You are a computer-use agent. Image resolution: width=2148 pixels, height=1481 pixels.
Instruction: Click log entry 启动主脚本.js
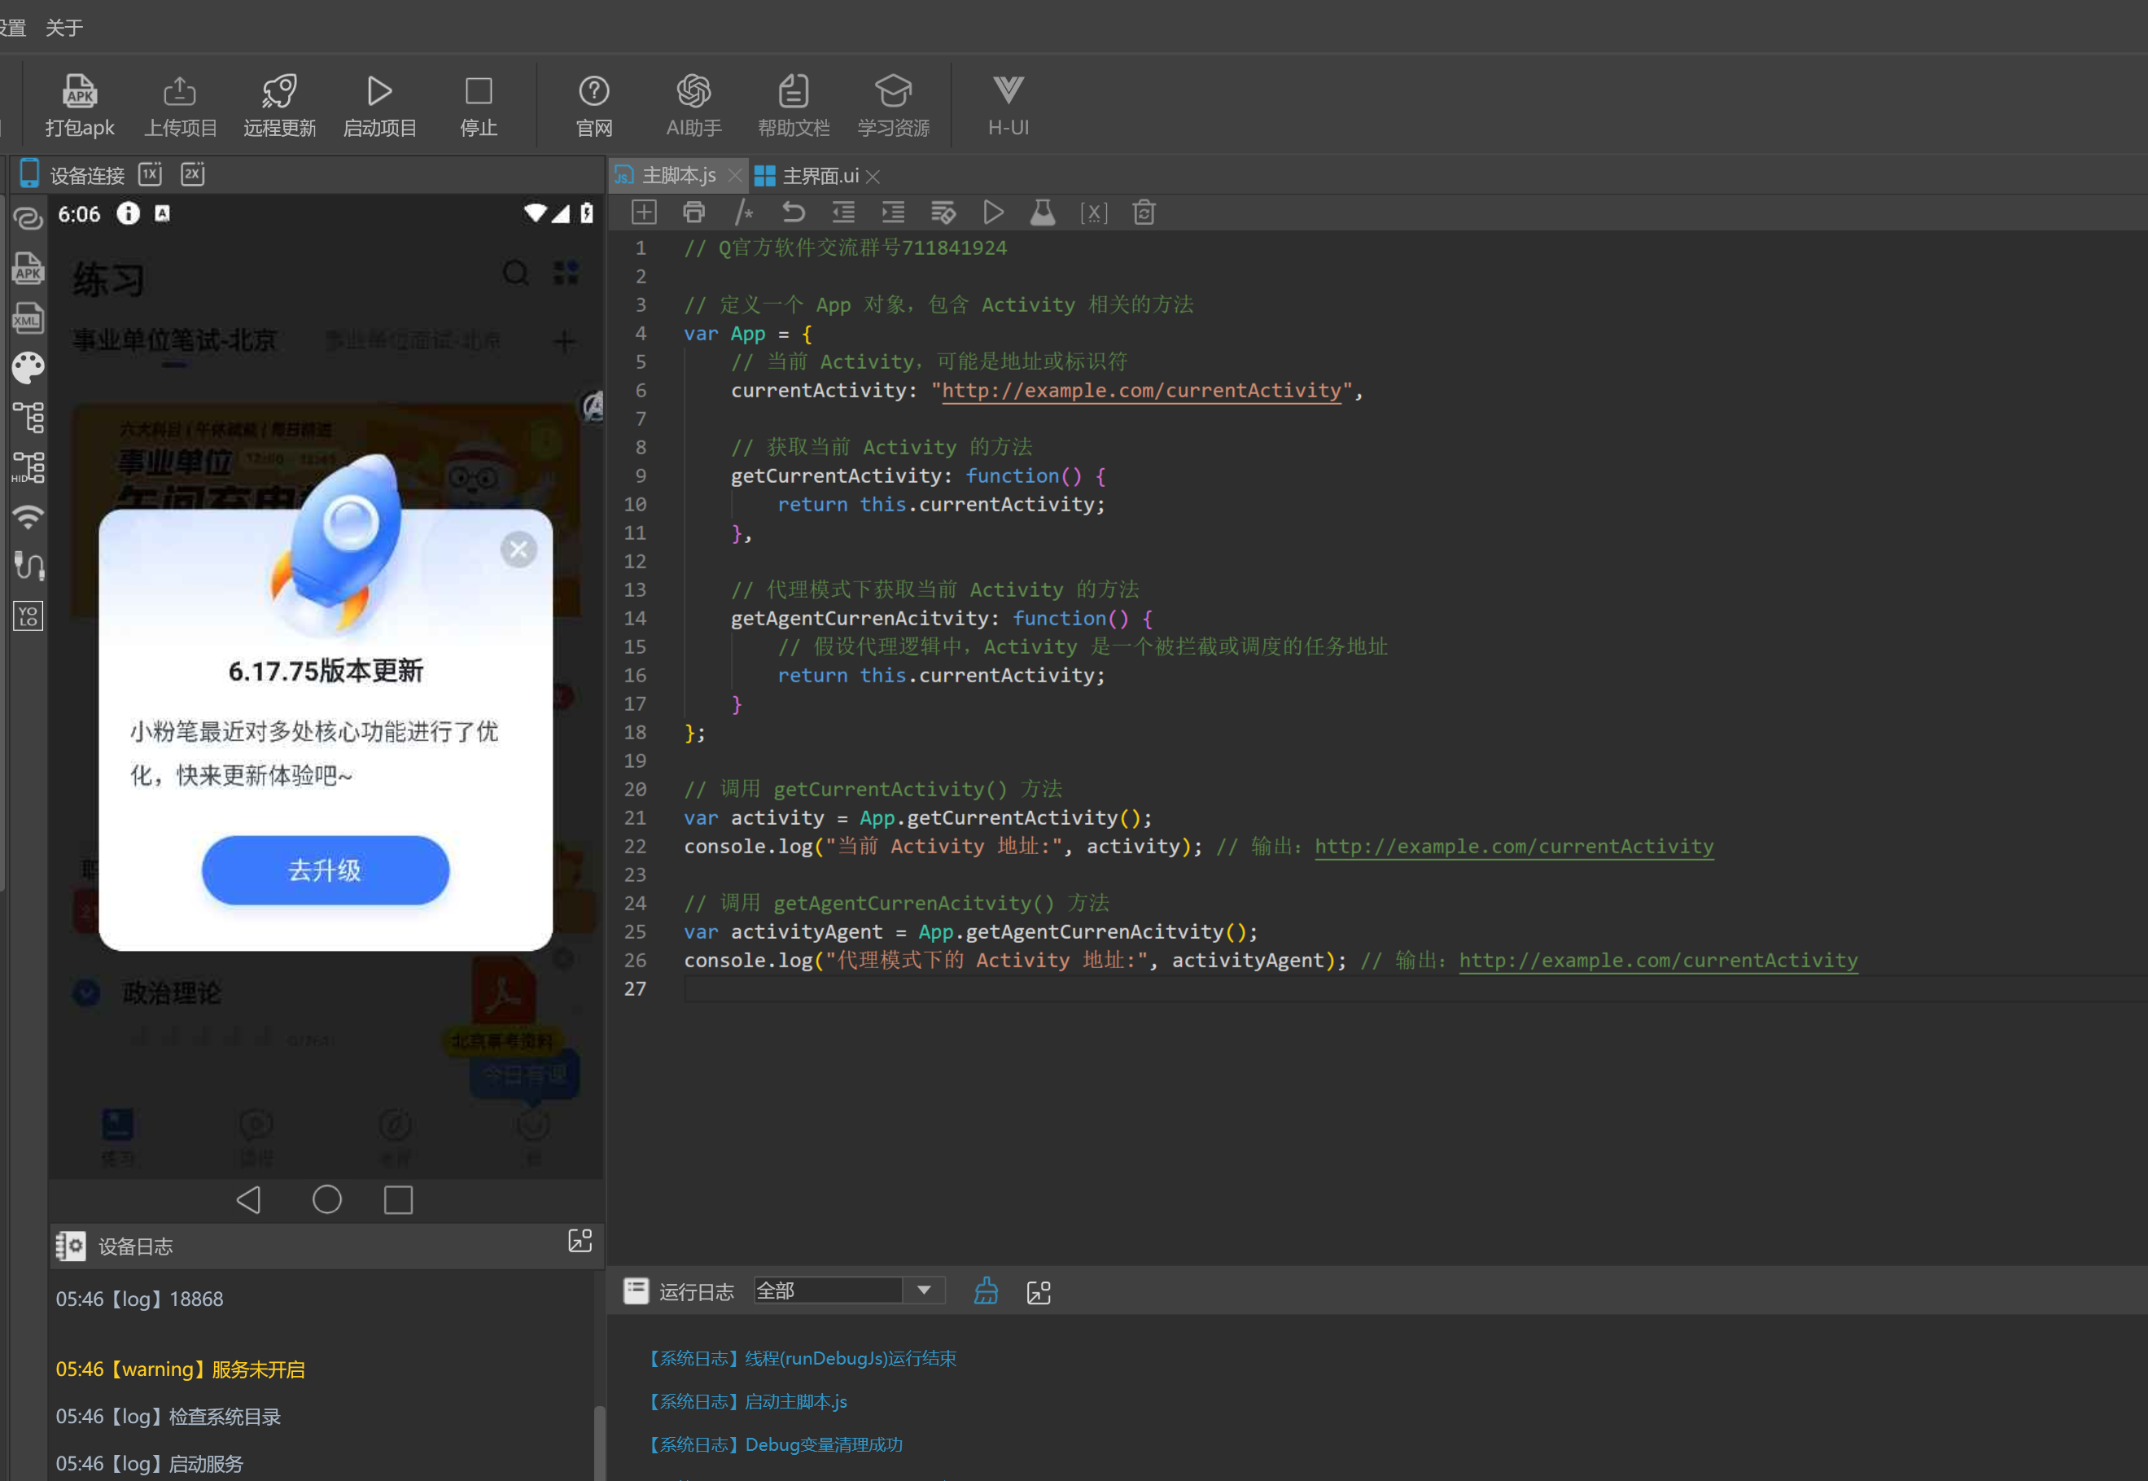(747, 1401)
